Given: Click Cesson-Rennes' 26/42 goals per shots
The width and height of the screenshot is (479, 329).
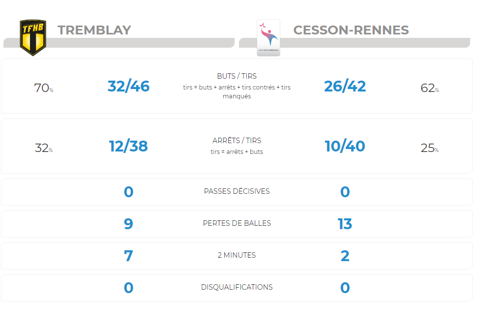Looking at the screenshot, I should point(345,86).
